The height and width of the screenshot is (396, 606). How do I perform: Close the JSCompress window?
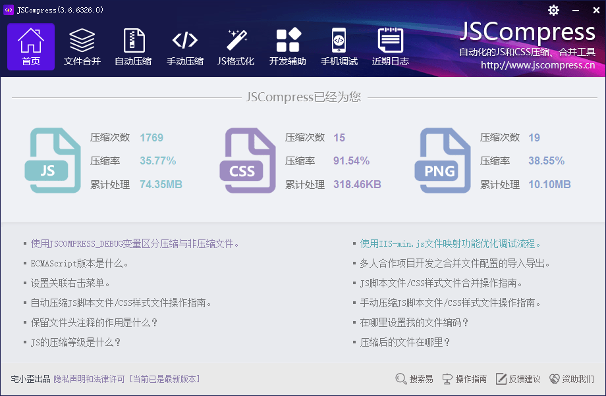pos(596,11)
